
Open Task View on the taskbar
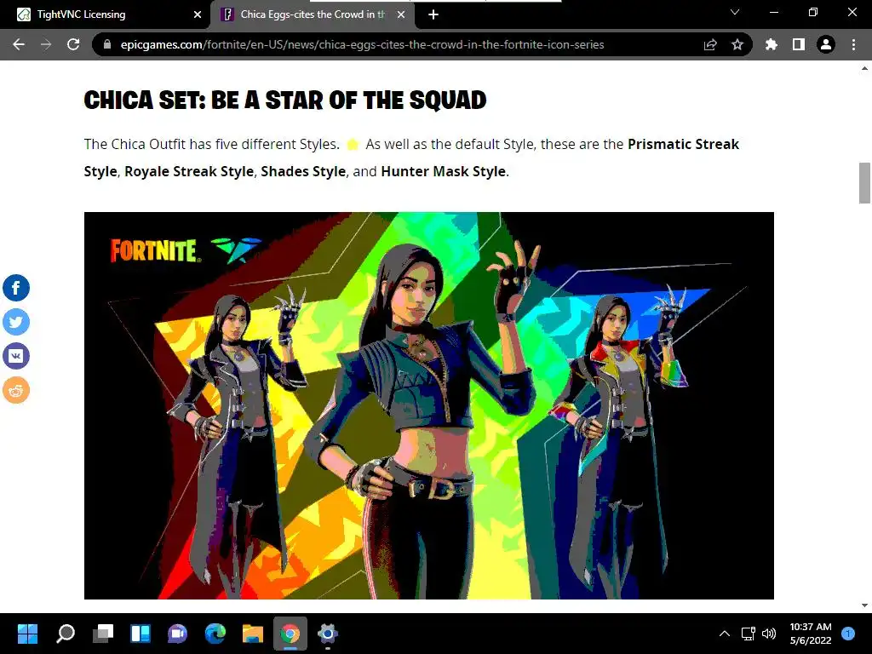(103, 633)
